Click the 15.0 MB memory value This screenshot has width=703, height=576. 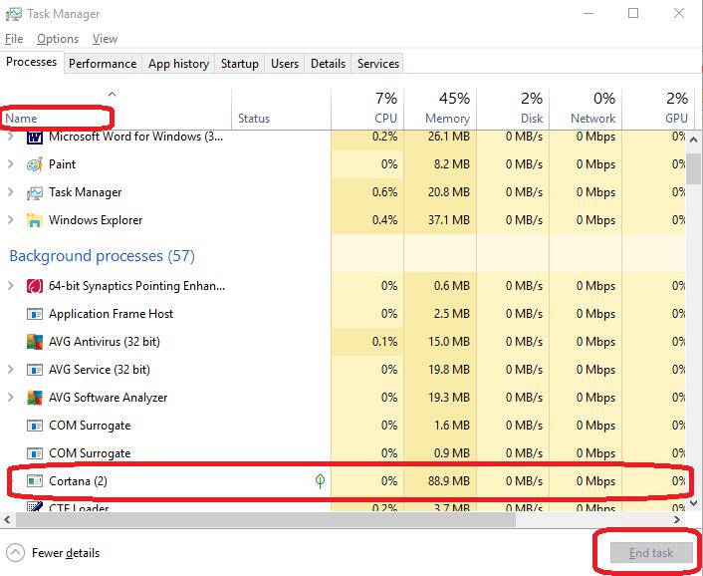pos(449,342)
